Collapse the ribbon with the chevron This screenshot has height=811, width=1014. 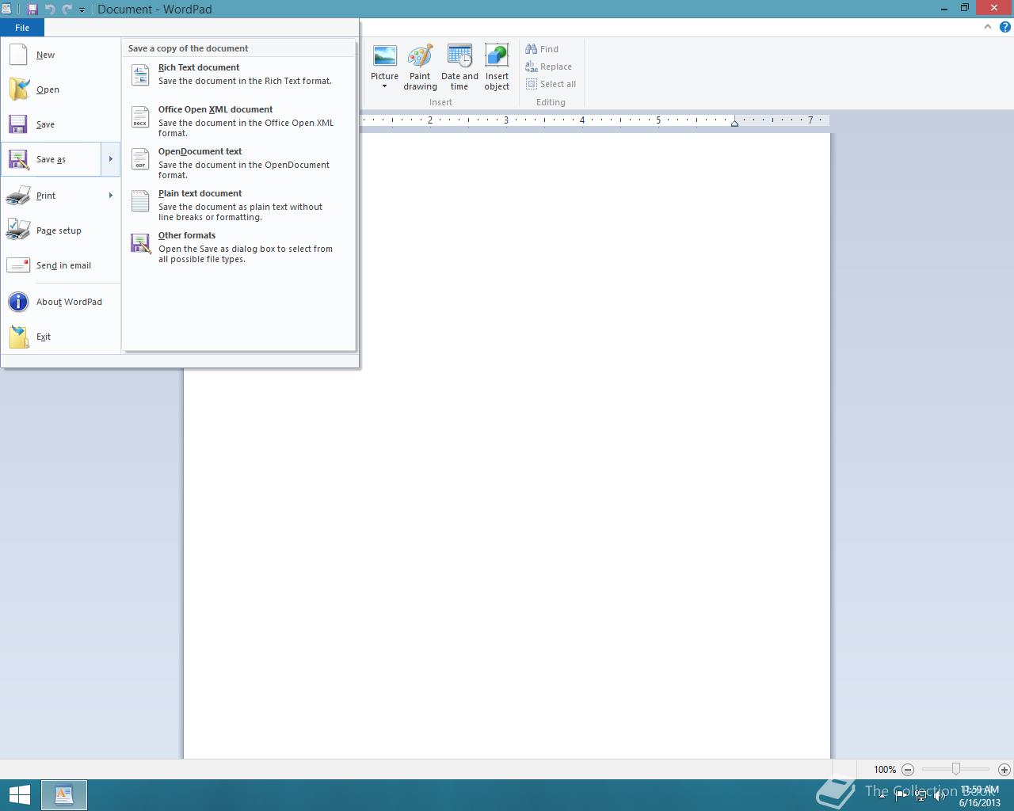pyautogui.click(x=987, y=27)
